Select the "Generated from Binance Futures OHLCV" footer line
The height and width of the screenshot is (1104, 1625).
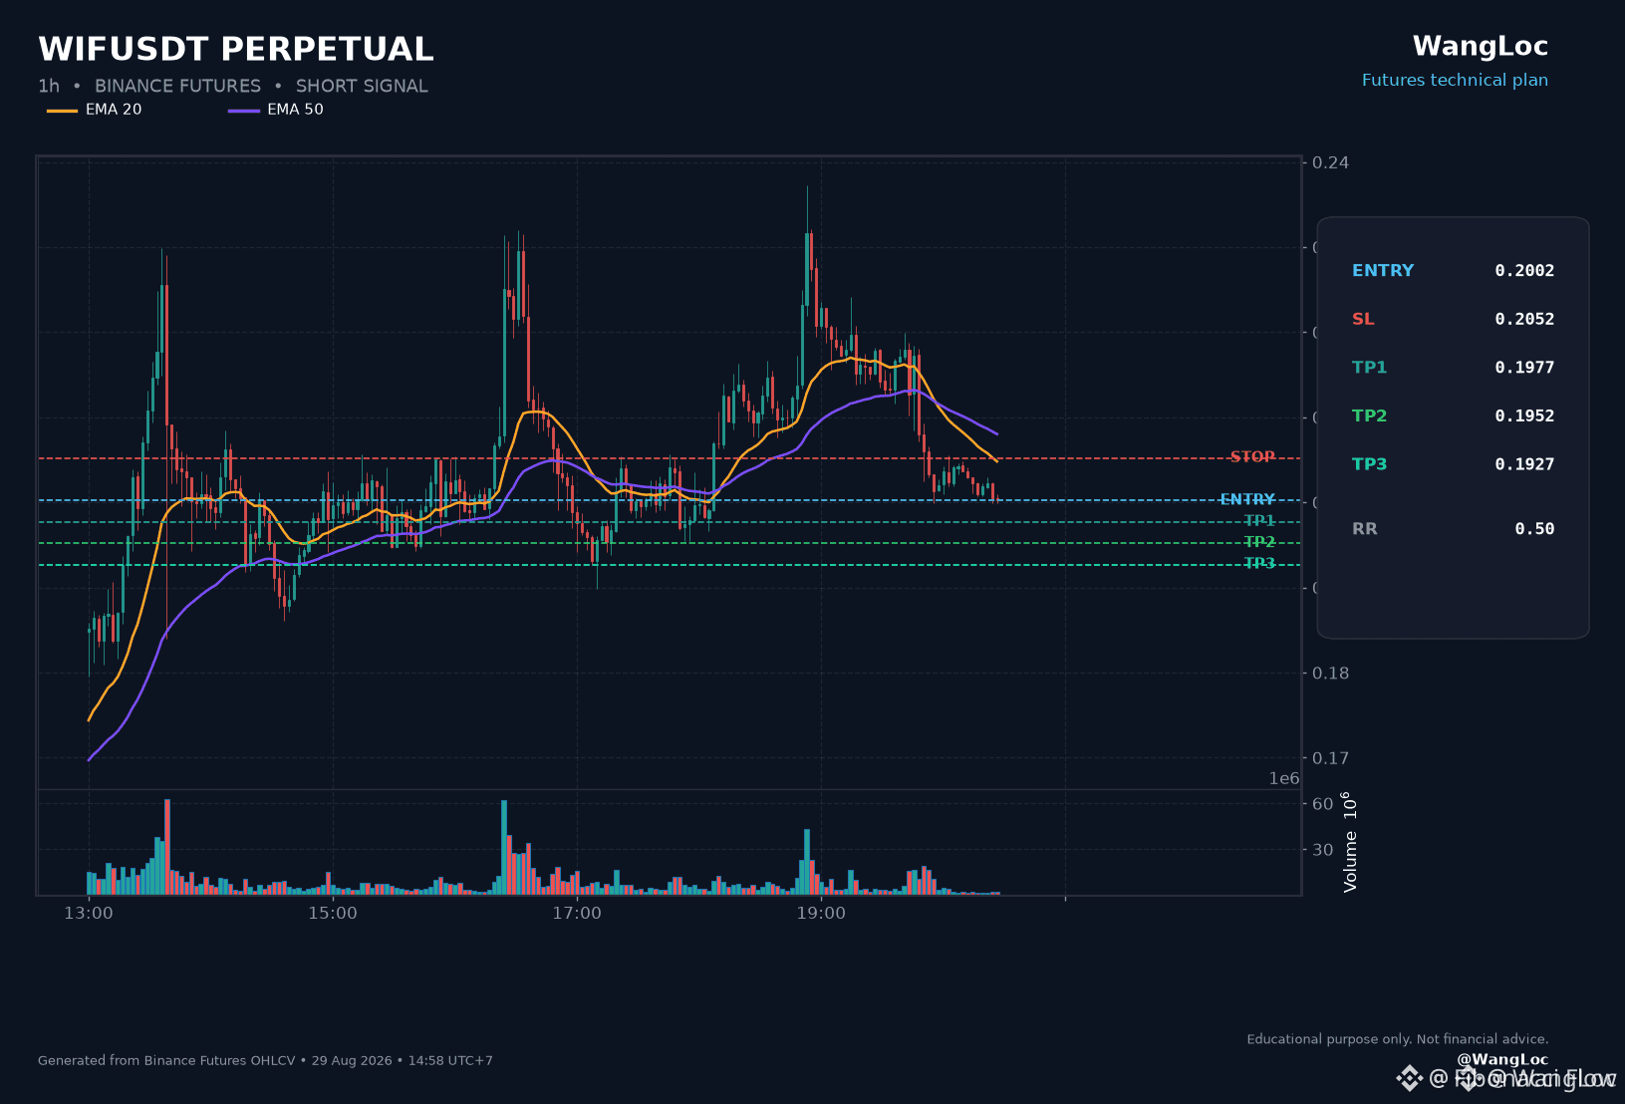(265, 1061)
